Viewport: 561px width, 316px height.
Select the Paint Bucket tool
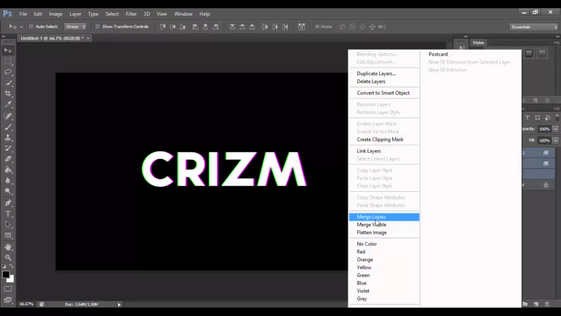[x=8, y=170]
